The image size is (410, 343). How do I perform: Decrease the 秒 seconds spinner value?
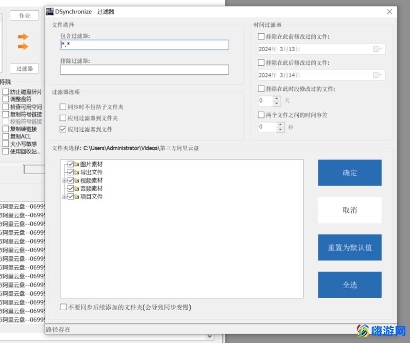280,130
